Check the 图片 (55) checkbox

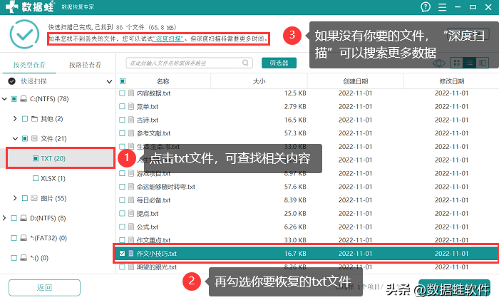(25, 198)
